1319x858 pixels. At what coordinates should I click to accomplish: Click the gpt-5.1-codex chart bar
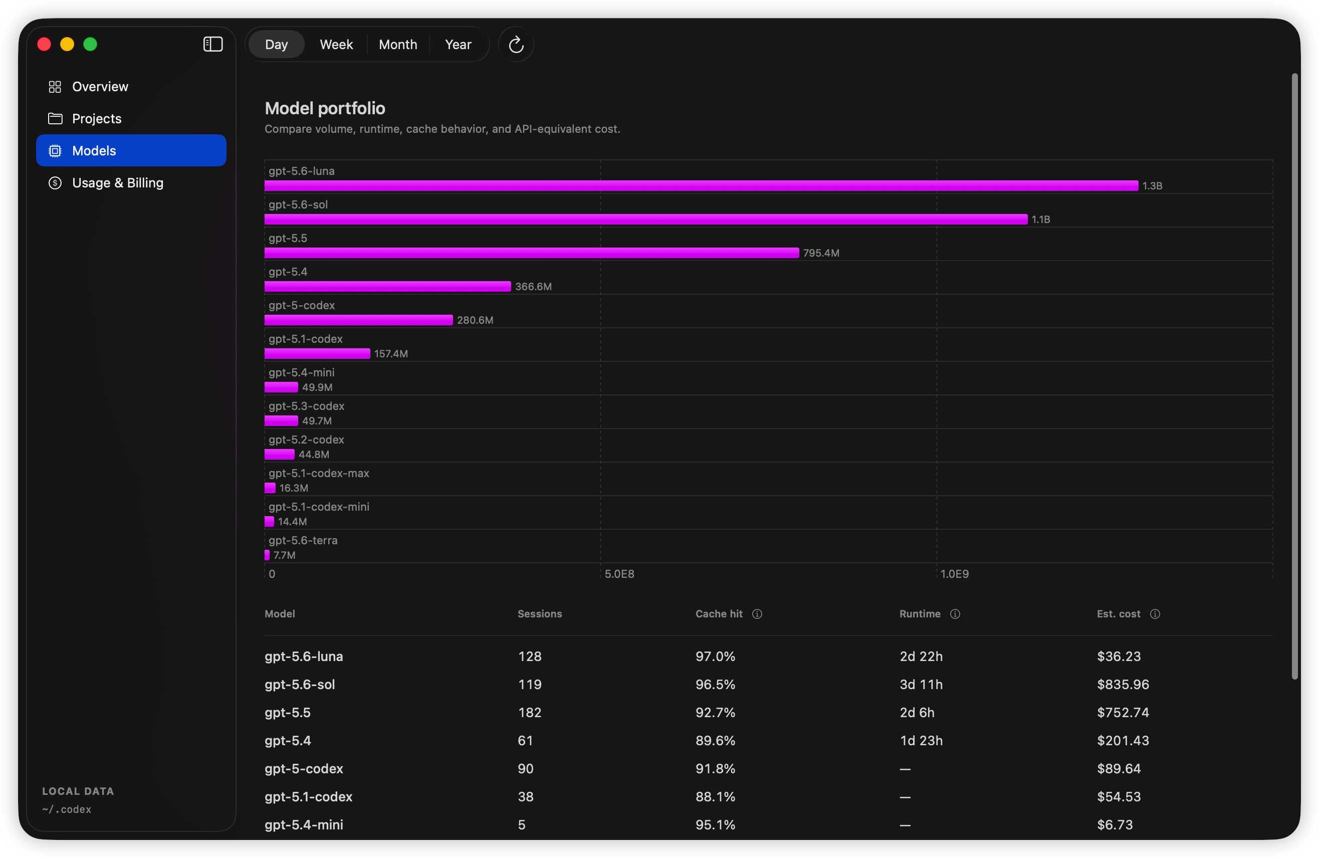coord(317,354)
